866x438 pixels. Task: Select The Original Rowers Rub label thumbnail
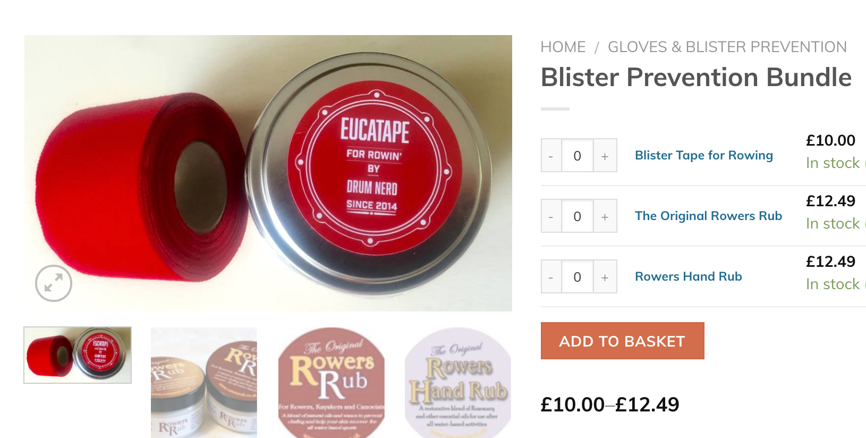pos(332,383)
